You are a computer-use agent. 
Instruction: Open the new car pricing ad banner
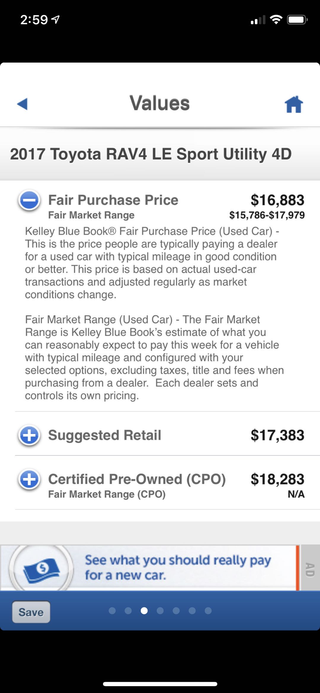[x=178, y=568]
